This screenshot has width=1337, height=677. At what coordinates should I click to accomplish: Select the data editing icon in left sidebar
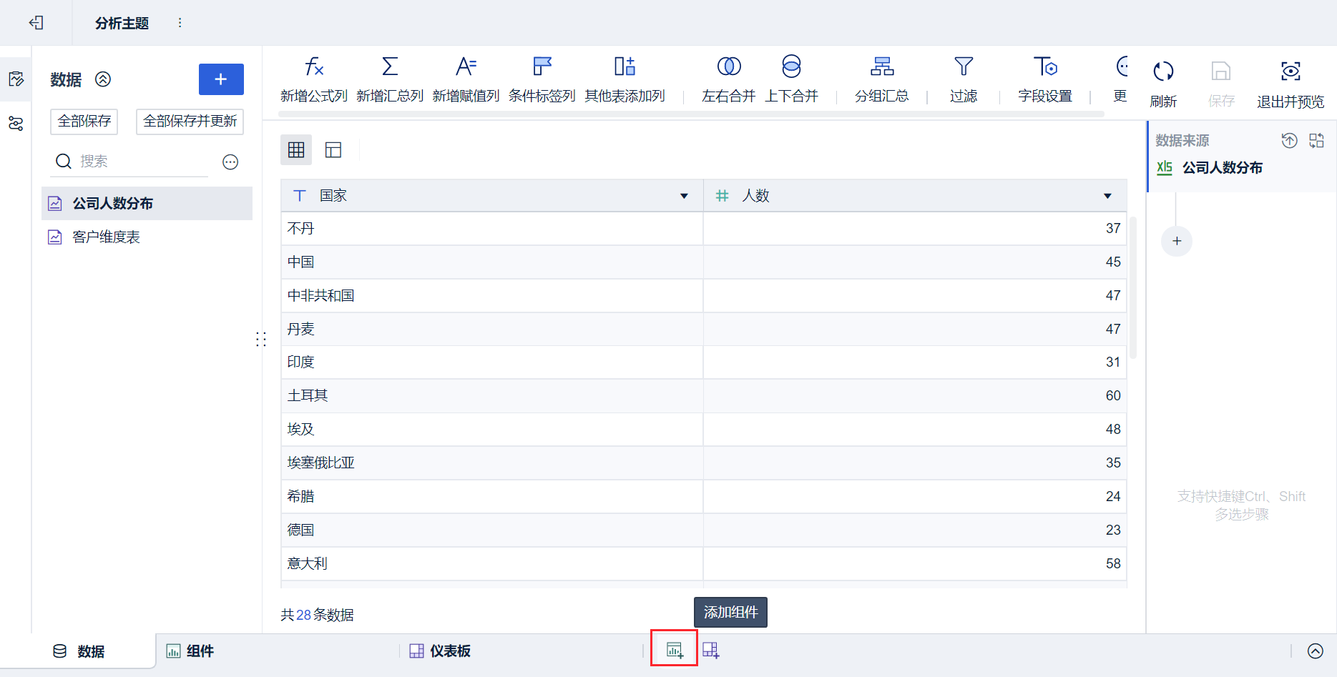pyautogui.click(x=16, y=79)
